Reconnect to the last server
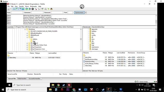 point(39,9)
